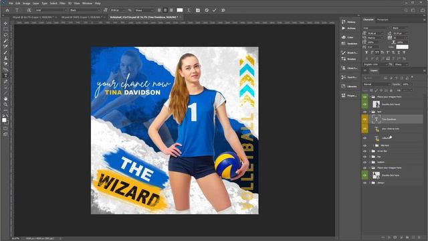The image size is (428, 241).
Task: Click the Home icon in options bar
Action: [7, 10]
